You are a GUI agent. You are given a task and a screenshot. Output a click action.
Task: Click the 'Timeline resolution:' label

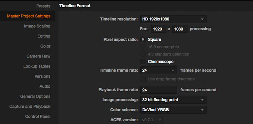[x=119, y=19]
